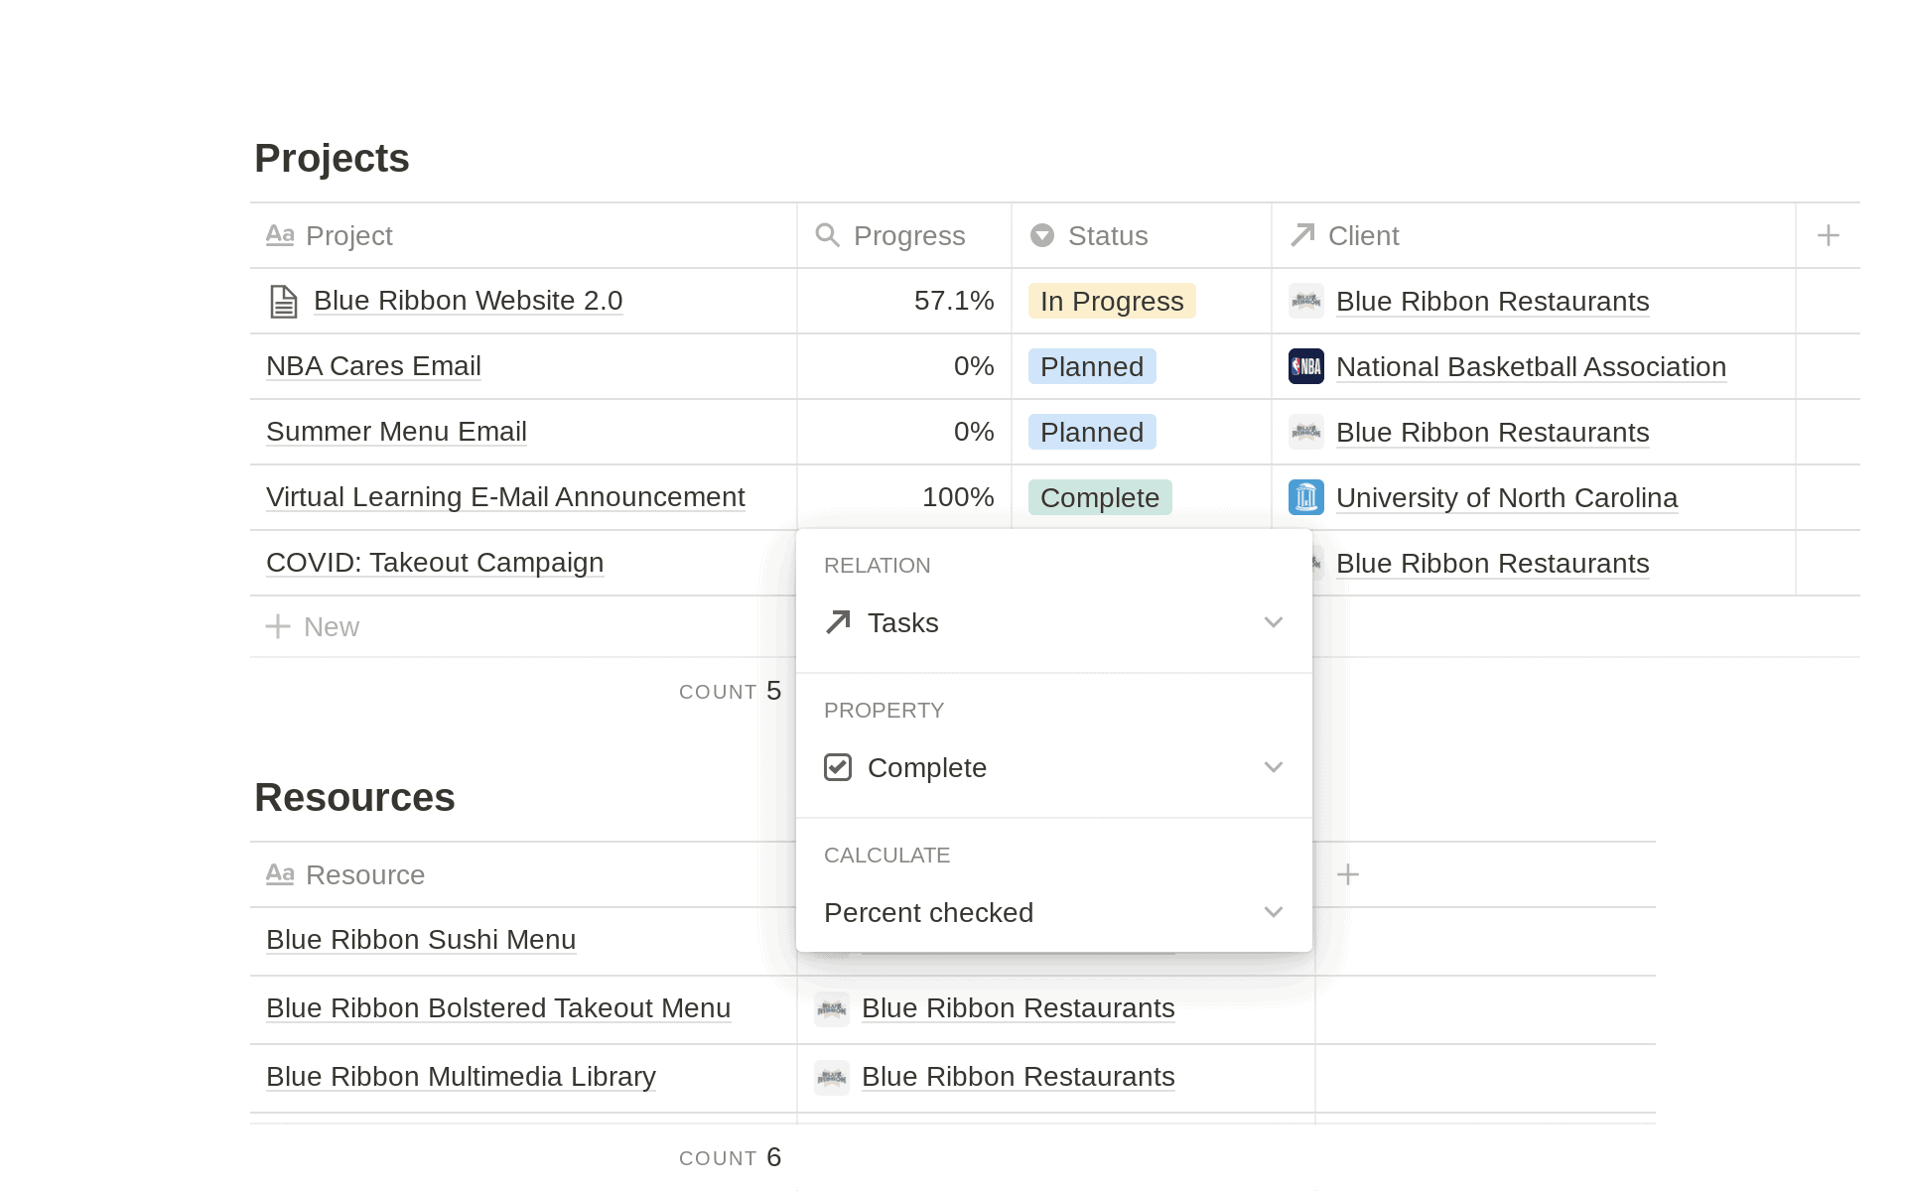Click the magnifier icon in the Progress header

(828, 235)
